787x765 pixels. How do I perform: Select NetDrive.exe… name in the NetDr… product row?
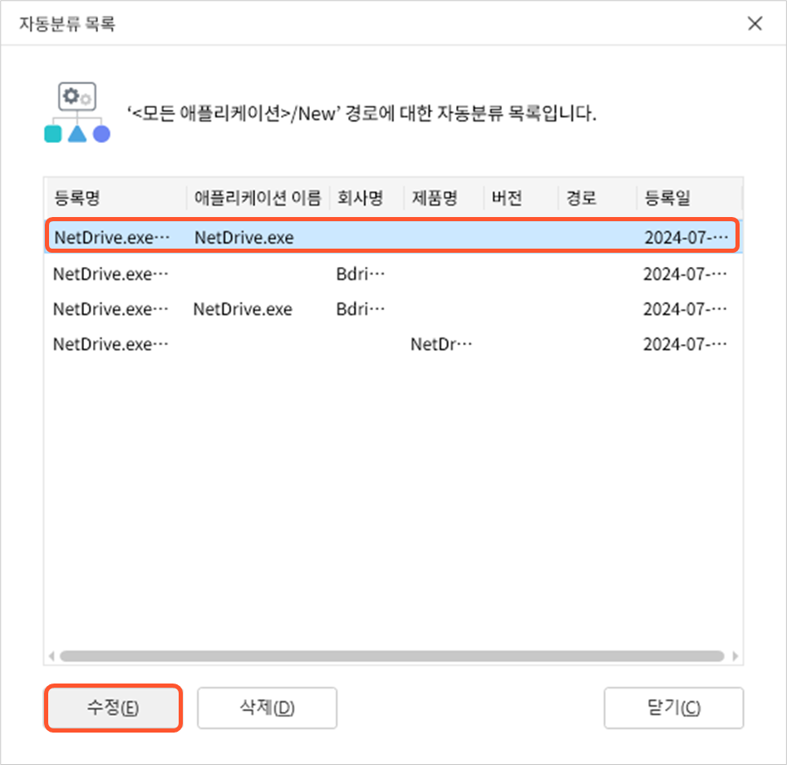point(111,344)
